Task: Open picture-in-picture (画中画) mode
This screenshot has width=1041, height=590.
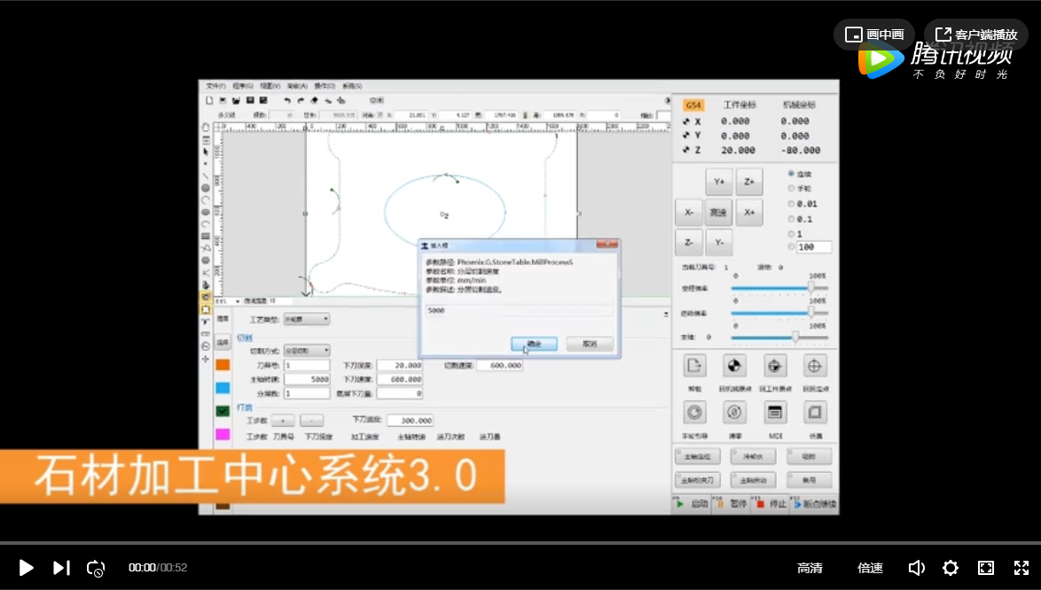Action: coord(874,35)
